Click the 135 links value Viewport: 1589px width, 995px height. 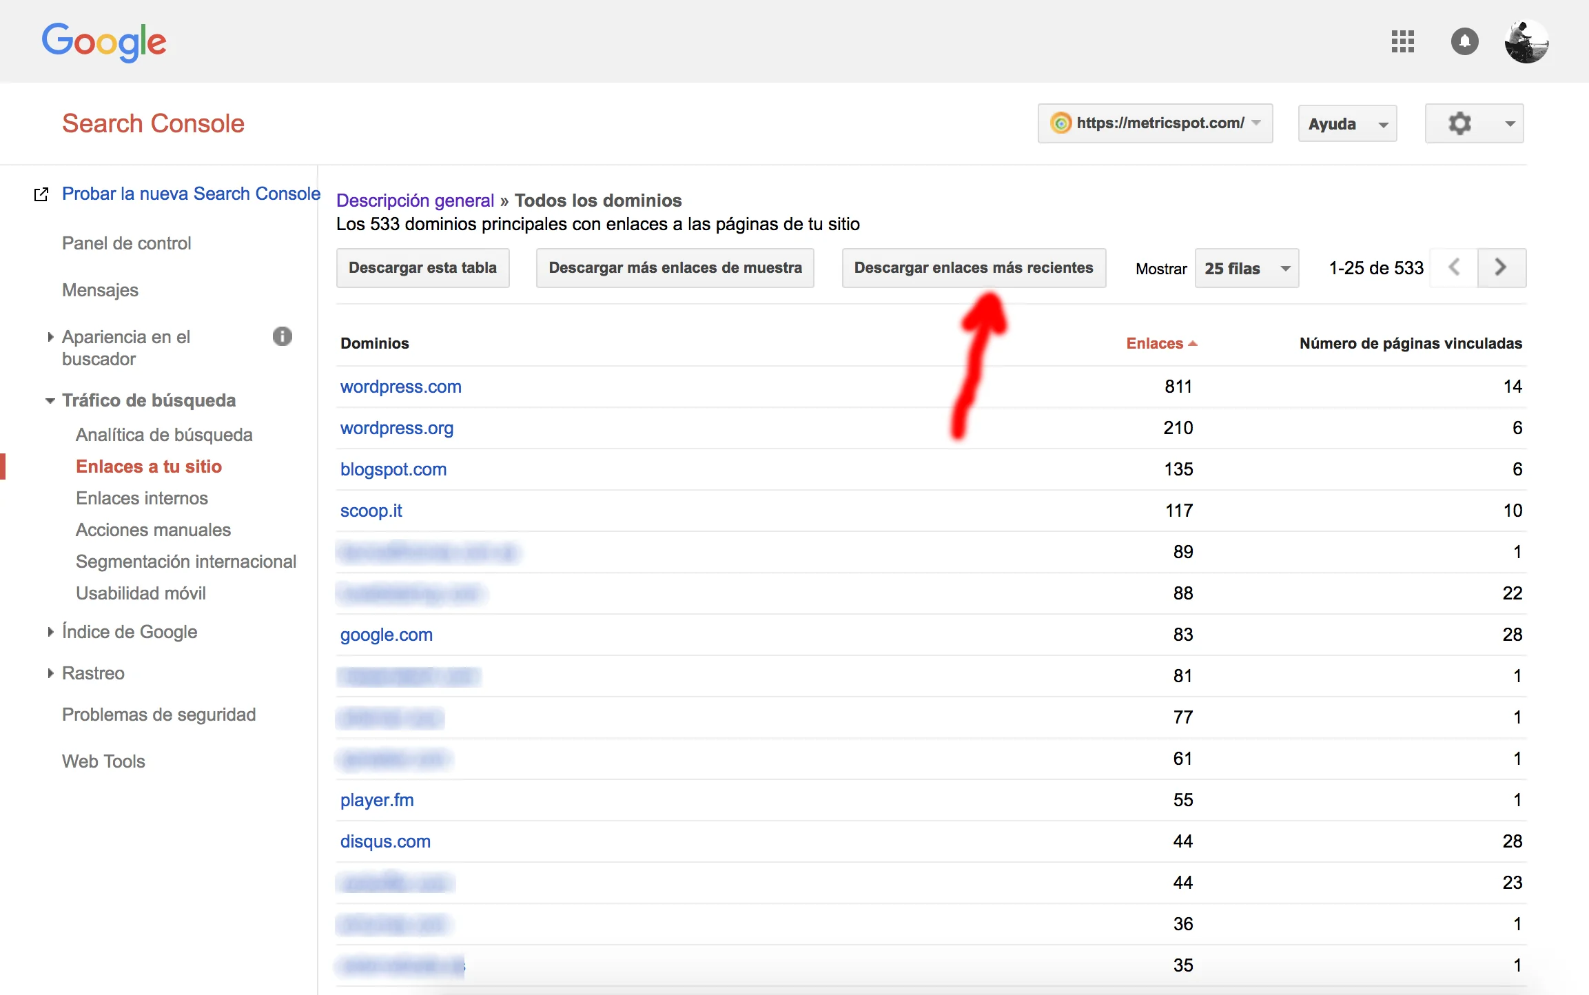point(1178,469)
